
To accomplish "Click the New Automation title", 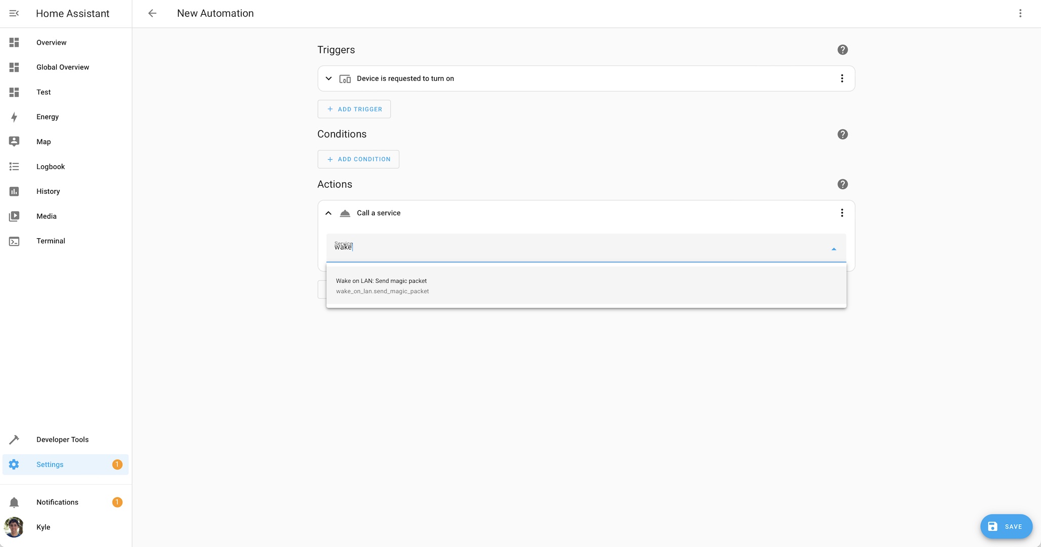I will coord(216,13).
